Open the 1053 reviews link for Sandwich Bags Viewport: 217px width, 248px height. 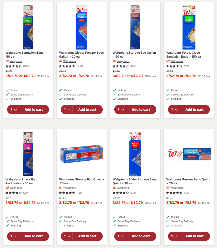click(x=26, y=66)
